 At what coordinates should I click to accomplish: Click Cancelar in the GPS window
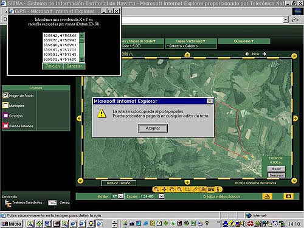tap(74, 66)
